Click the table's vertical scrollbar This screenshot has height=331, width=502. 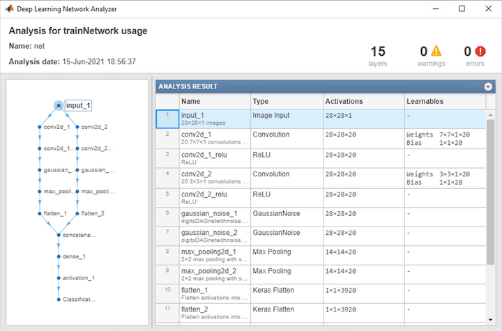coord(490,181)
